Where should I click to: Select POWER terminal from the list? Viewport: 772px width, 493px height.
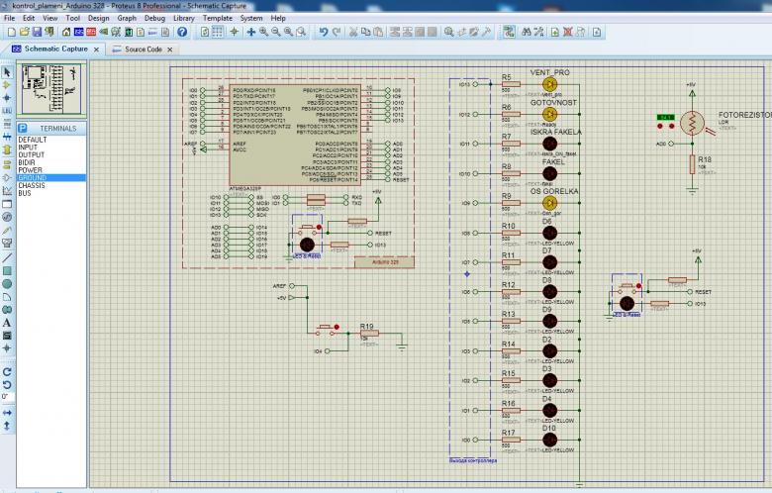[30, 169]
